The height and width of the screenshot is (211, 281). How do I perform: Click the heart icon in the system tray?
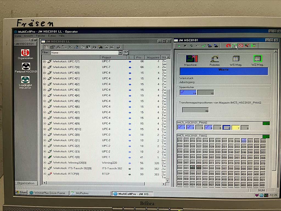tap(257, 195)
